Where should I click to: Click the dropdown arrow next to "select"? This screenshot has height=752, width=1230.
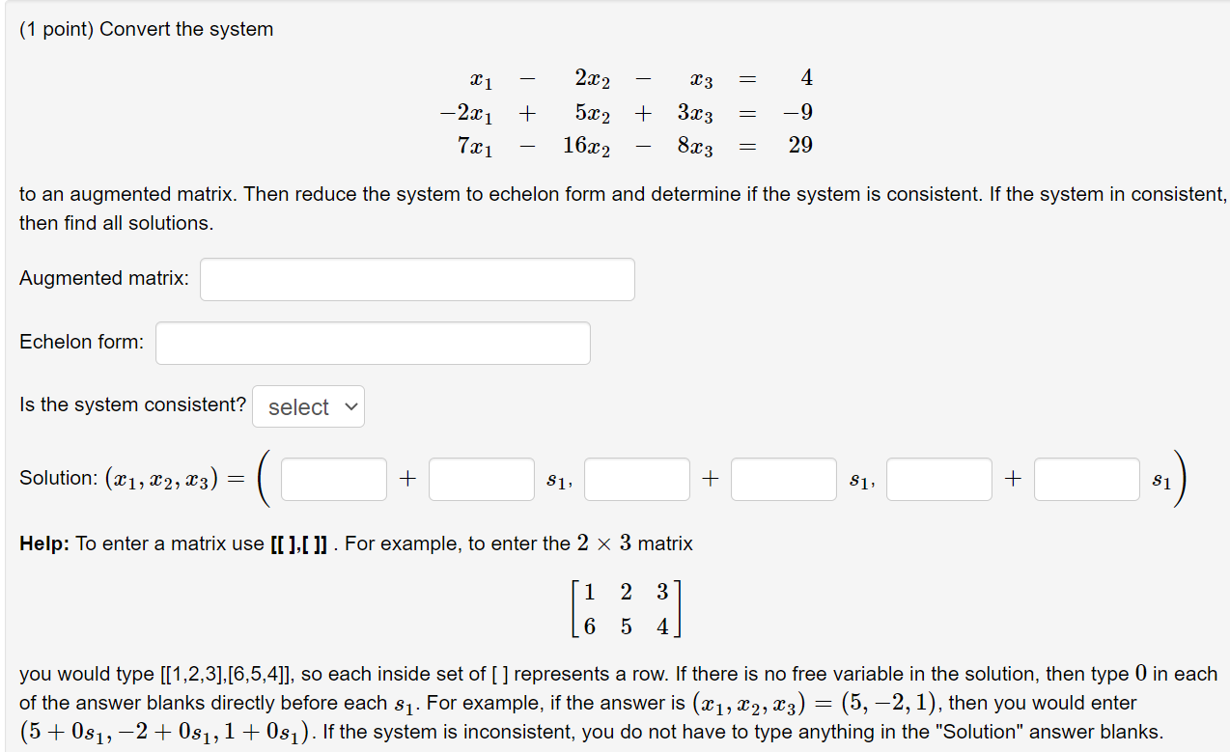tap(350, 405)
